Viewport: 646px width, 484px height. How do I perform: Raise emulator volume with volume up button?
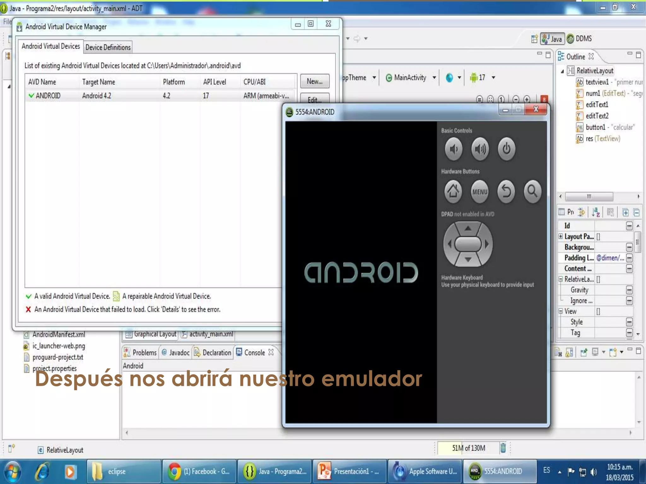click(480, 149)
